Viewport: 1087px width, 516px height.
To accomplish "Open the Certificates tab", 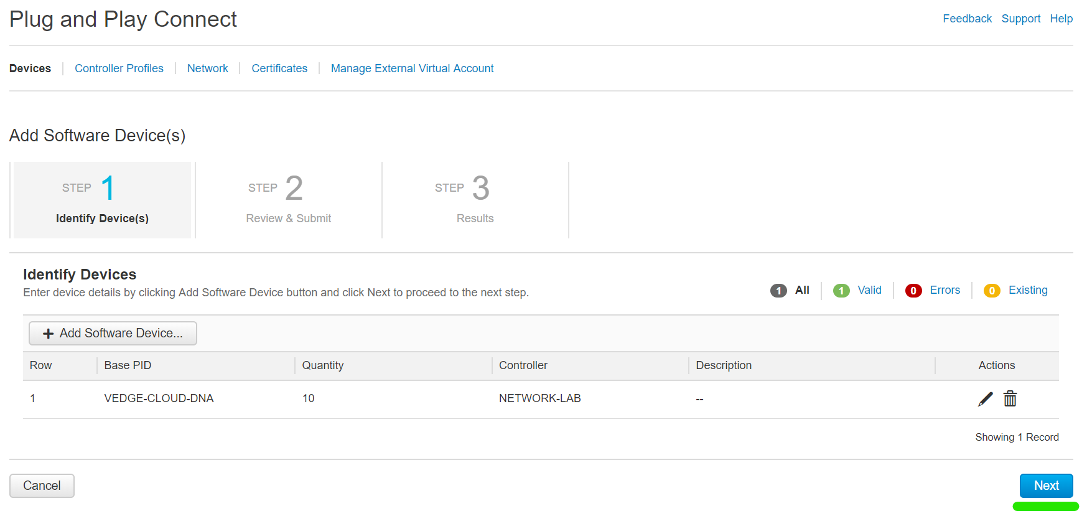I will 279,68.
